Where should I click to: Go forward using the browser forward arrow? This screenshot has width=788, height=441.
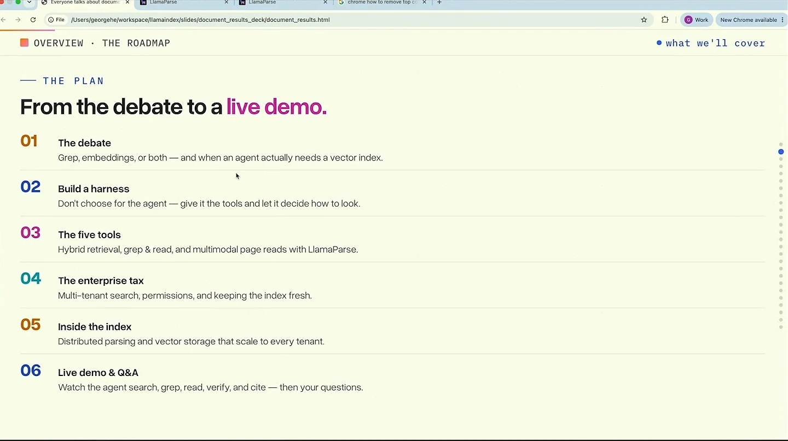(18, 20)
